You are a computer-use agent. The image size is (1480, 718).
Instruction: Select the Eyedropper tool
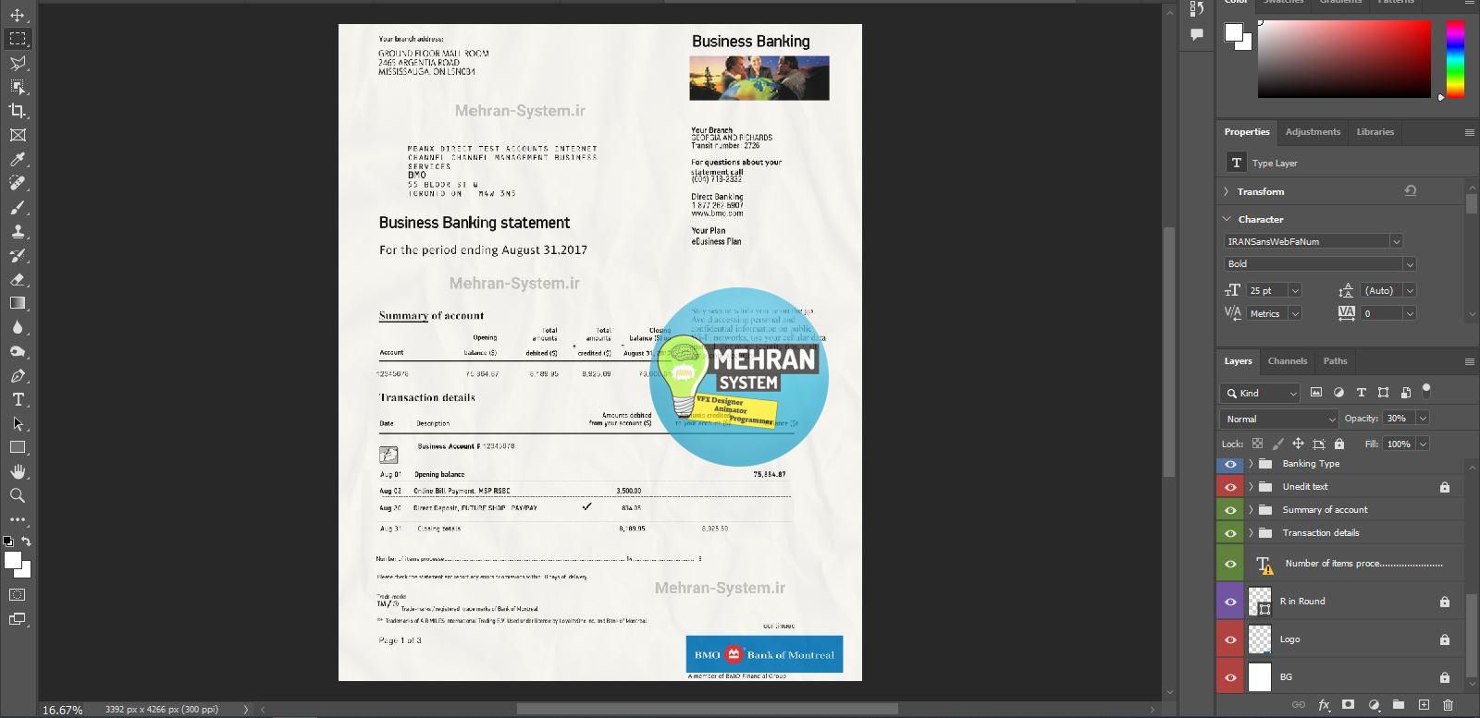(x=18, y=159)
